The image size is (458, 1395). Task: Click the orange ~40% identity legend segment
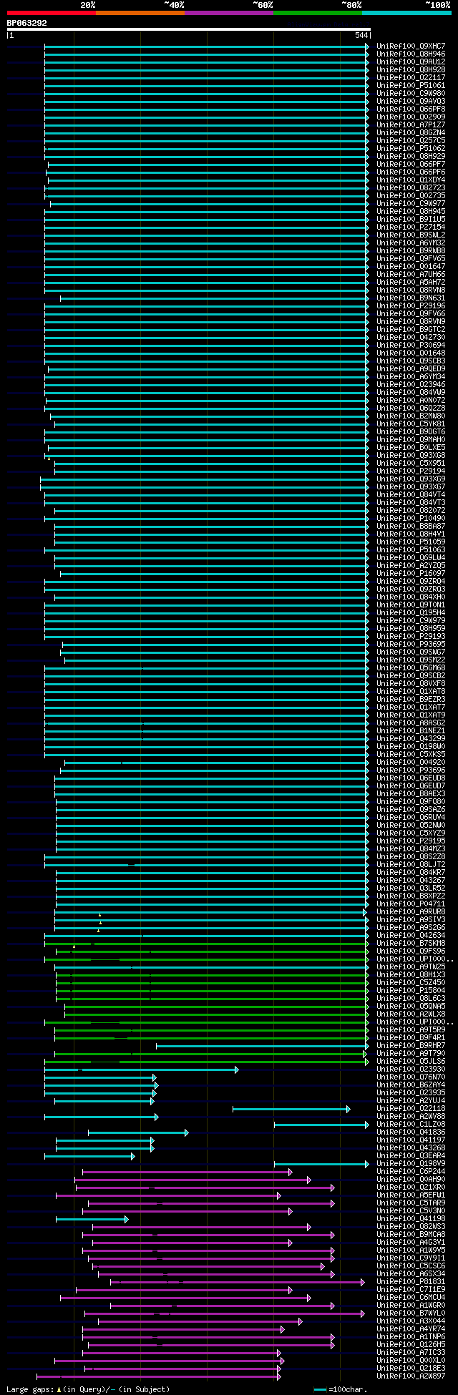(x=140, y=13)
